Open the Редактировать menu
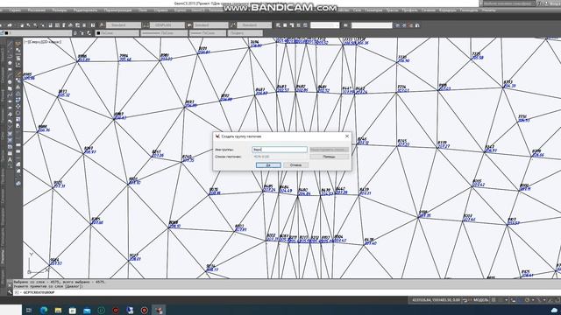Image resolution: width=561 pixels, height=315 pixels. [85, 10]
